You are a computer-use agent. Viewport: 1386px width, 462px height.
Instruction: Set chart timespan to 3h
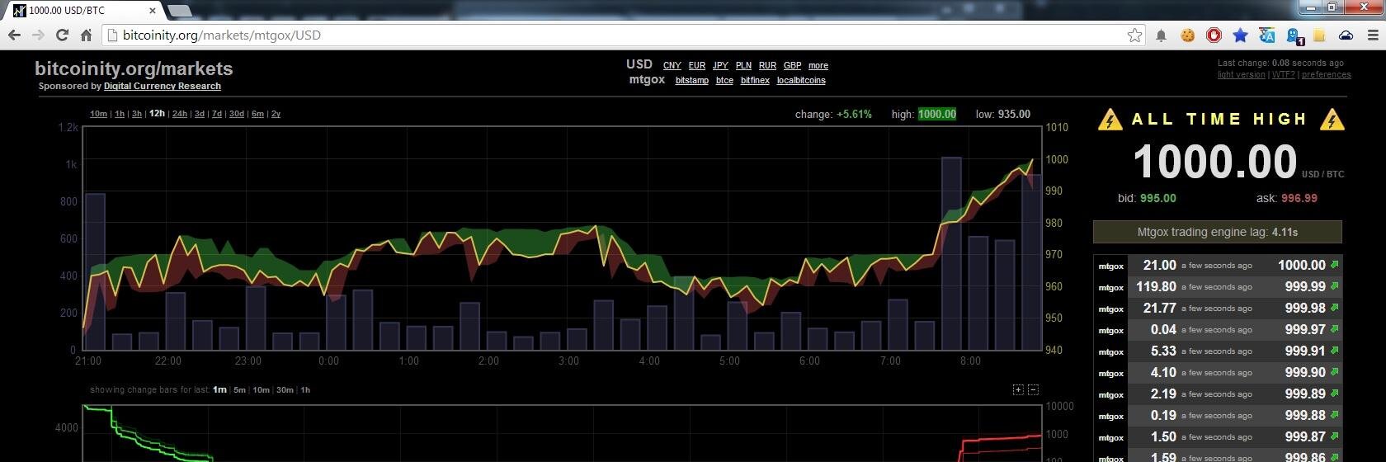pos(137,114)
